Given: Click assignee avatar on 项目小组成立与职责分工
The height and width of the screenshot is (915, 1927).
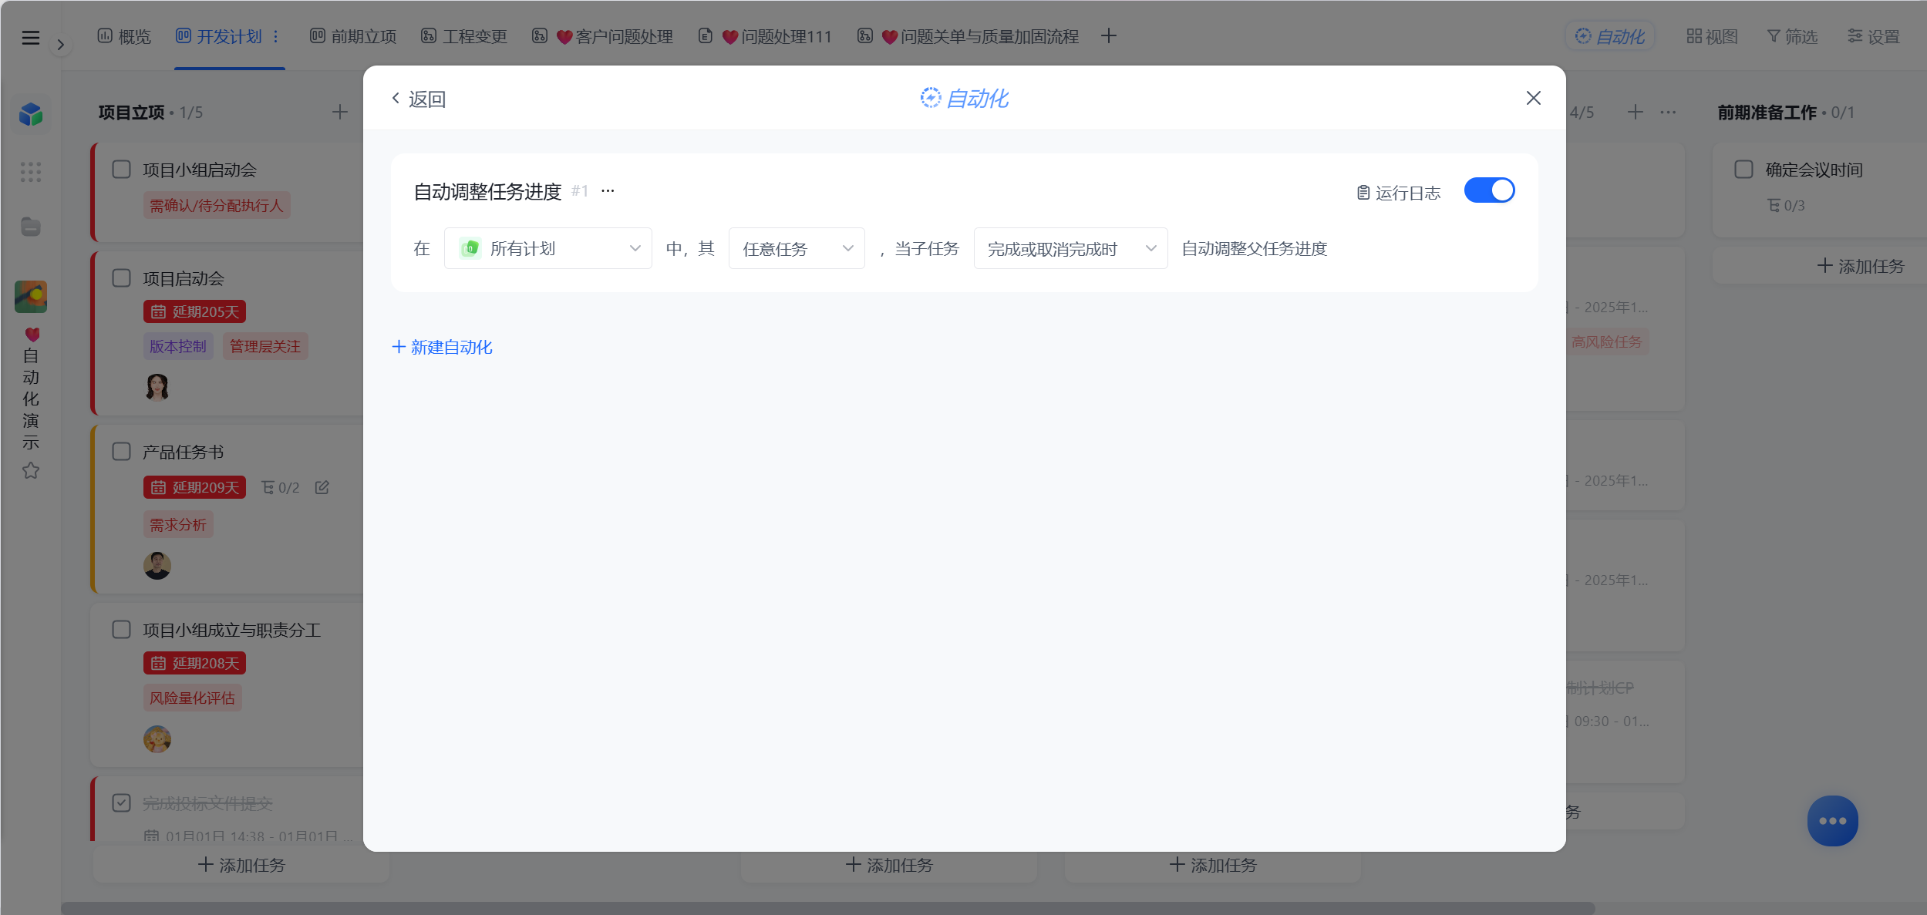Looking at the screenshot, I should [157, 738].
